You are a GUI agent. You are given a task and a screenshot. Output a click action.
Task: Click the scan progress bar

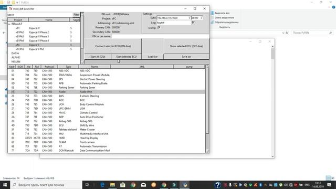click(x=147, y=62)
